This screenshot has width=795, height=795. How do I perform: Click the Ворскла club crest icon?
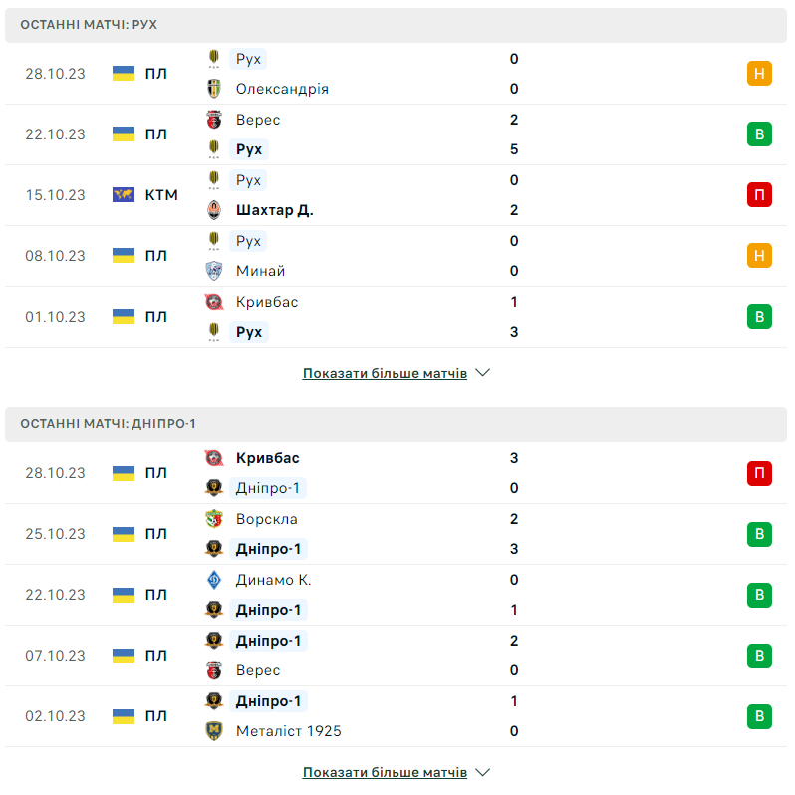point(213,519)
